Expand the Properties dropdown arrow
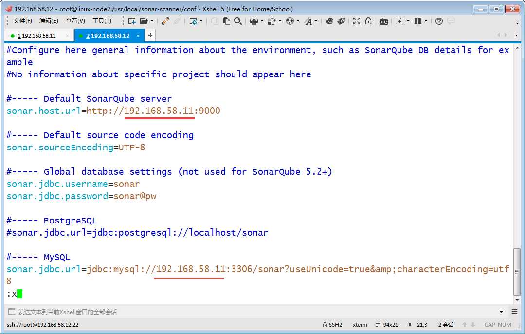This screenshot has width=525, height=334. (x=201, y=21)
